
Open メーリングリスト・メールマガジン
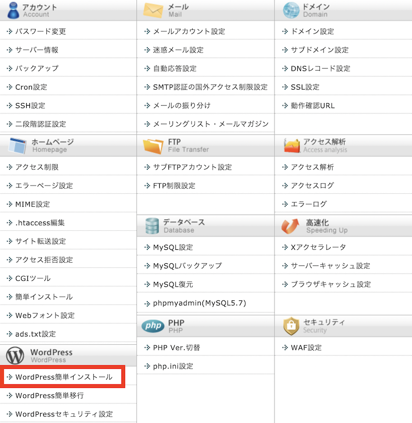coord(211,124)
